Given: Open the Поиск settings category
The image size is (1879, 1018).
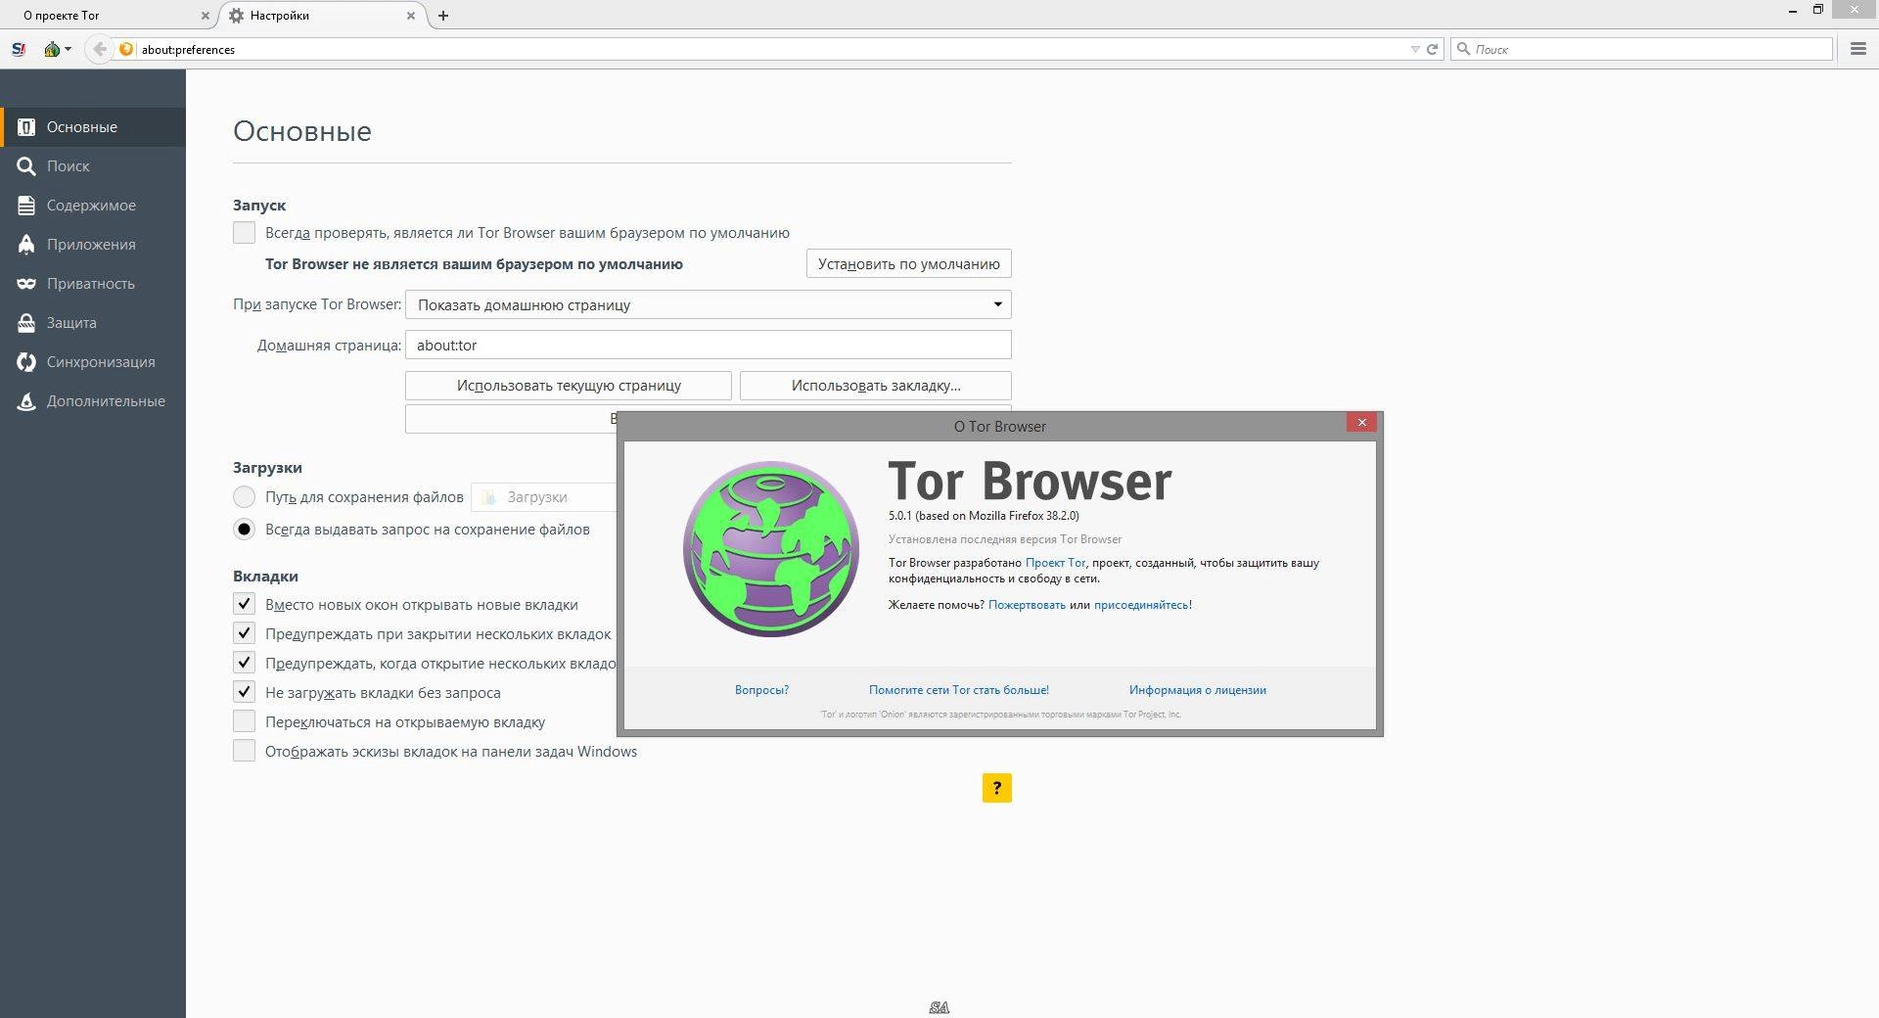Looking at the screenshot, I should [93, 166].
